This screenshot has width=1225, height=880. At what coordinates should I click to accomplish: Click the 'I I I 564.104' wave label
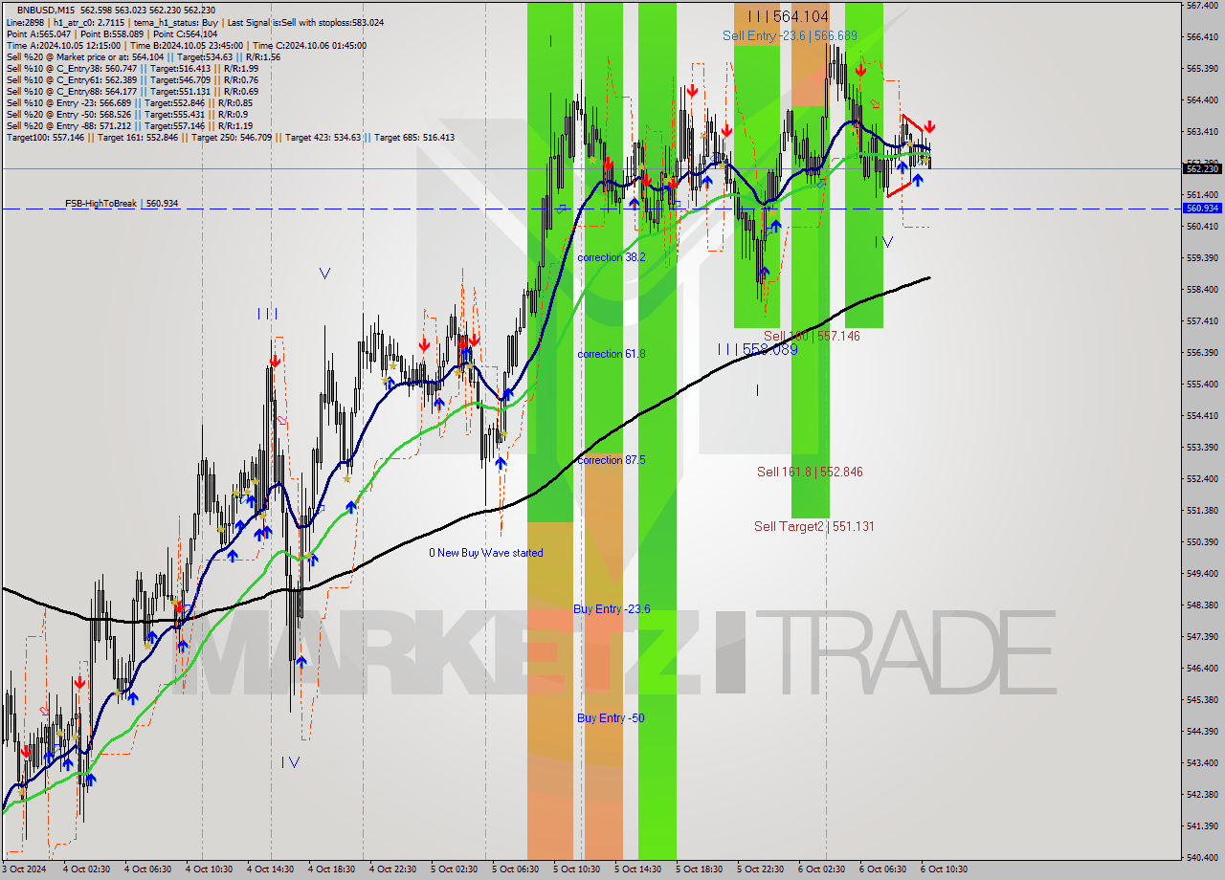(x=789, y=16)
